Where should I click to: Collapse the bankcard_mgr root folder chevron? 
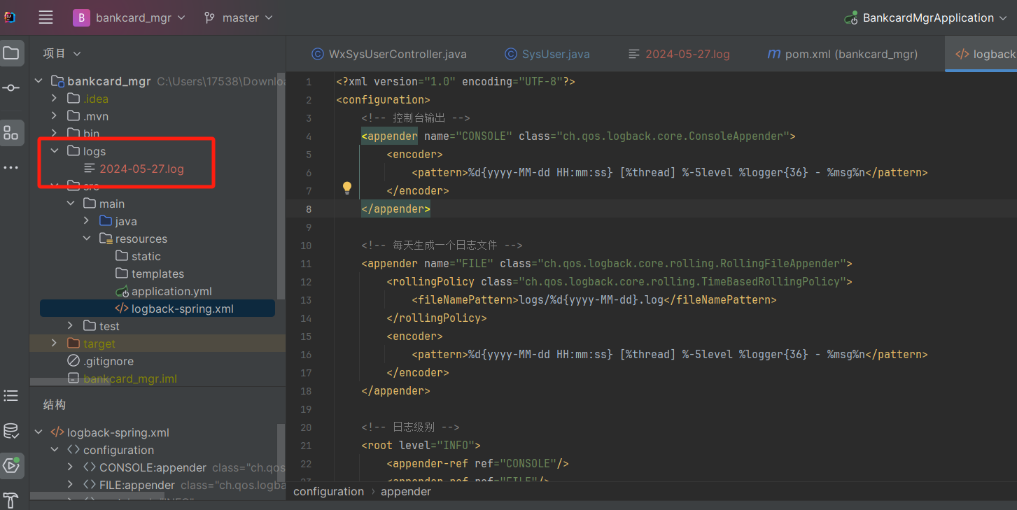point(38,81)
